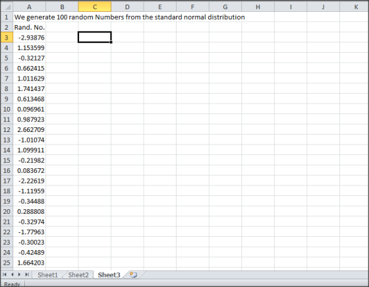Select cell with value -2.93876
Viewport: 369px width, 287px height.
[x=30, y=38]
